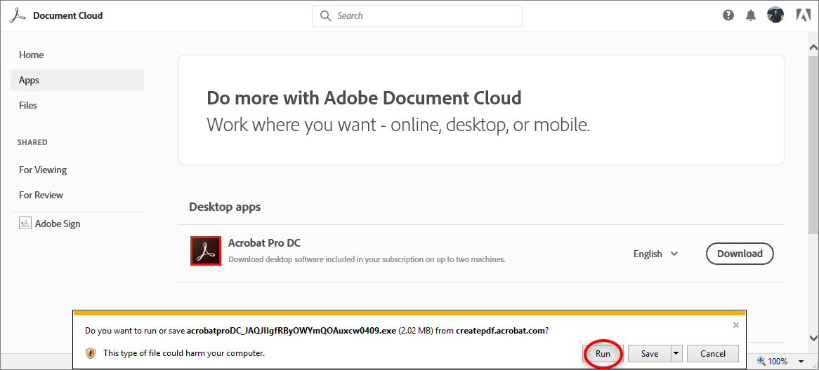Click the 100% zoom level text
This screenshot has width=819, height=370.
(778, 361)
